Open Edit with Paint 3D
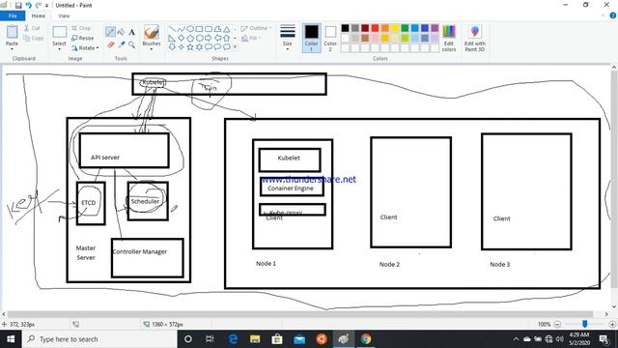Image resolution: width=618 pixels, height=348 pixels. point(474,38)
